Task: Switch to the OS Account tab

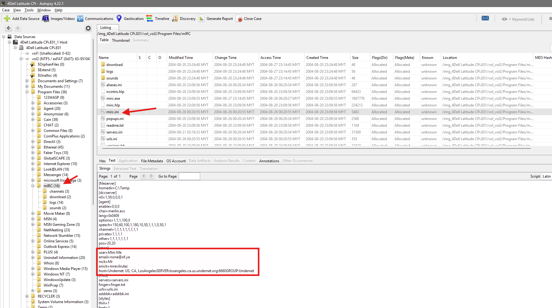Action: coord(176,161)
